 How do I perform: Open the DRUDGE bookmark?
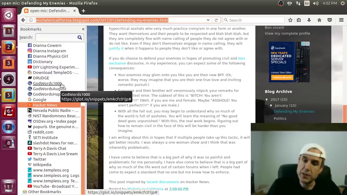pyautogui.click(x=41, y=78)
